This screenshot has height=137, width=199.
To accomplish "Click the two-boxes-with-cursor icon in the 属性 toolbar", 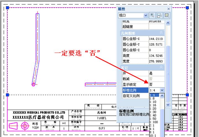I will click(x=159, y=15).
